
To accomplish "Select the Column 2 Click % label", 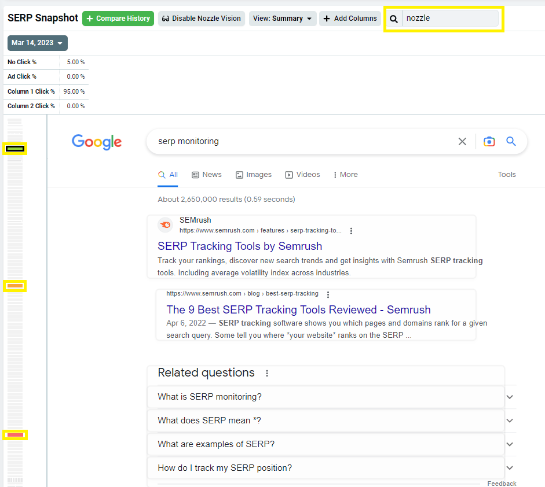I will coord(31,106).
